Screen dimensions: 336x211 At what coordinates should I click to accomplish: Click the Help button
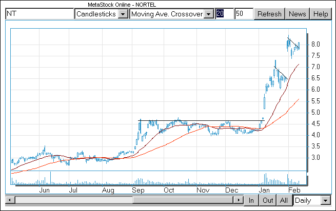click(321, 14)
